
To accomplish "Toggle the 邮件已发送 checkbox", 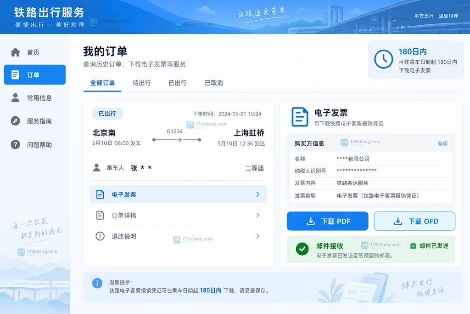I will [413, 246].
